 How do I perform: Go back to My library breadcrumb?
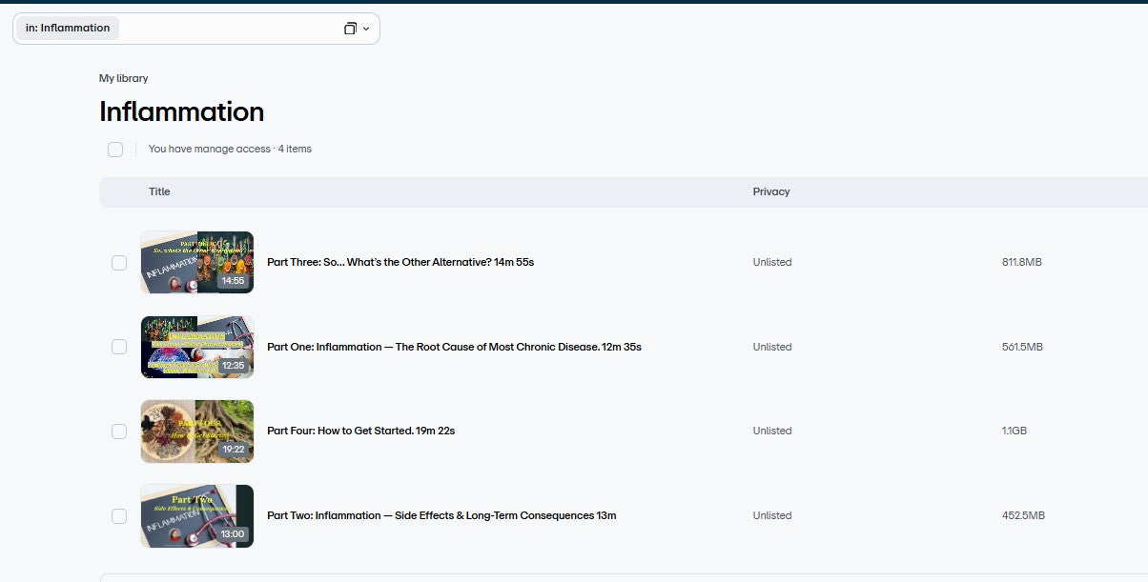(123, 78)
